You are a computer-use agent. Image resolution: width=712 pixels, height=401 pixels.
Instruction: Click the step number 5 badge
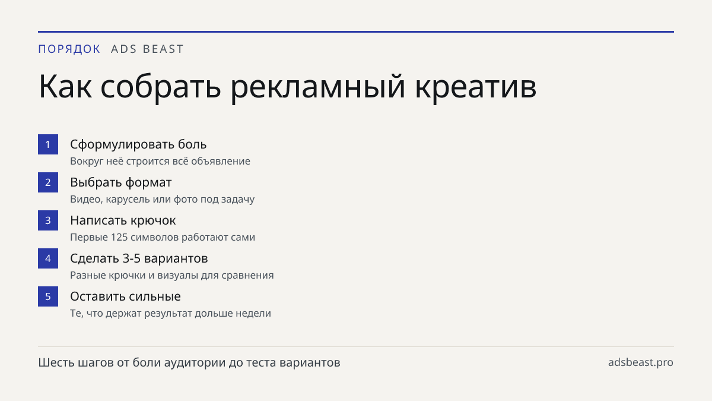pyautogui.click(x=48, y=296)
